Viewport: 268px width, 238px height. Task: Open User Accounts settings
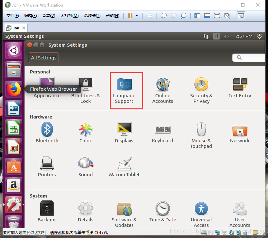tap(240, 214)
